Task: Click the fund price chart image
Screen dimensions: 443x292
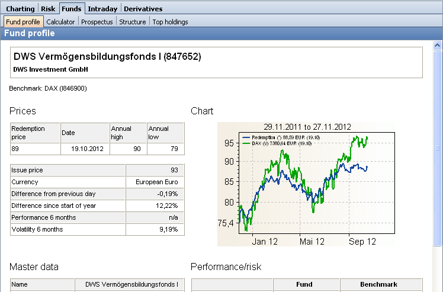Action: click(x=306, y=184)
